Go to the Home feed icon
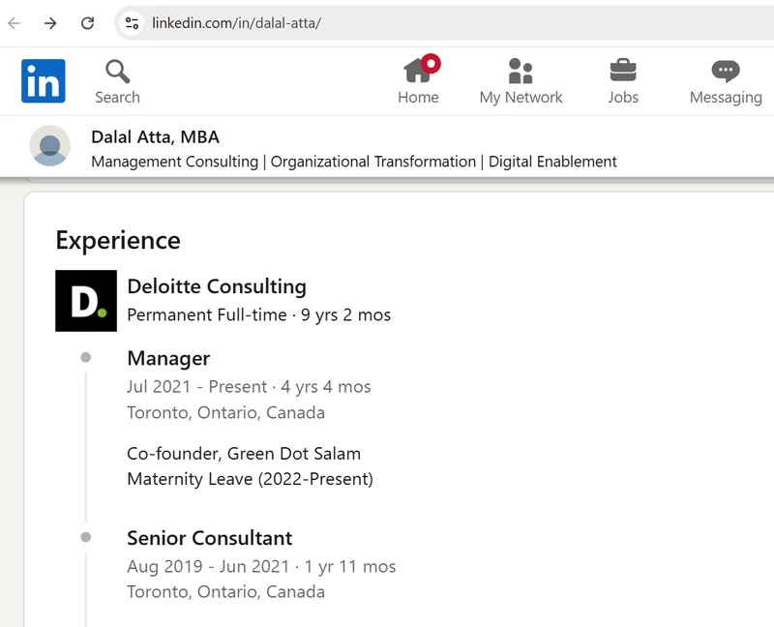 [x=418, y=71]
